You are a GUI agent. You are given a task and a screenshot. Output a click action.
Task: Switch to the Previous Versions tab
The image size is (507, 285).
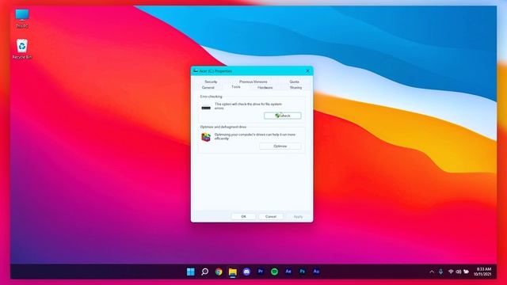[253, 82]
